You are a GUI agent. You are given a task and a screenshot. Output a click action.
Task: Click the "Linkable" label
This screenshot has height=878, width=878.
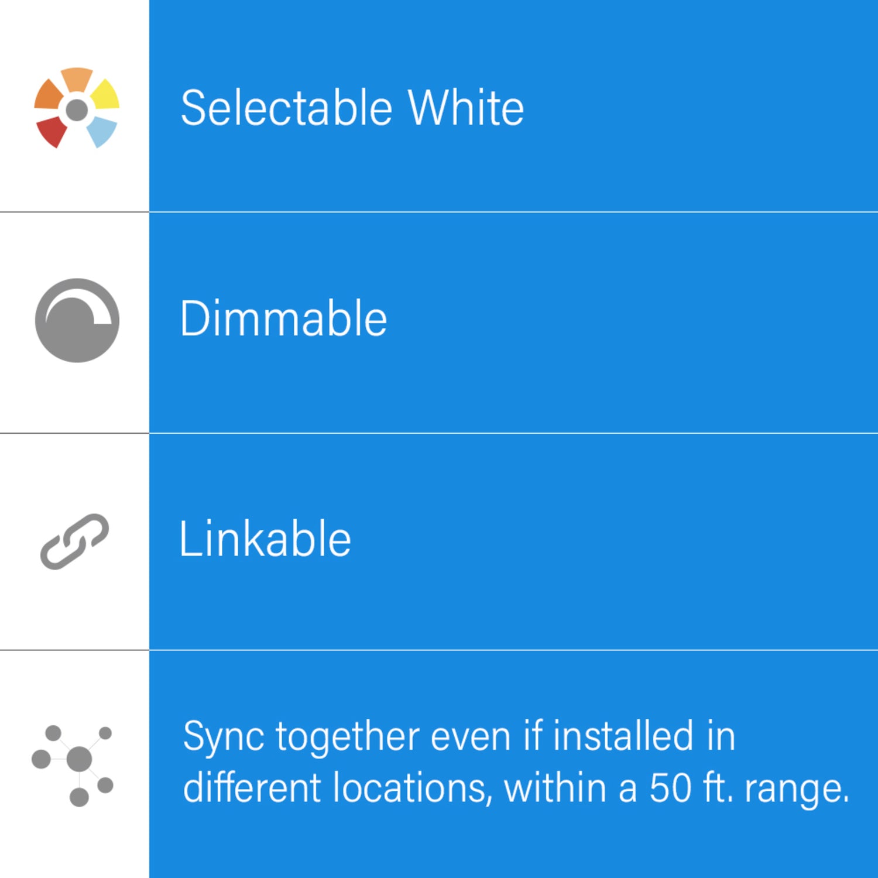tap(265, 539)
